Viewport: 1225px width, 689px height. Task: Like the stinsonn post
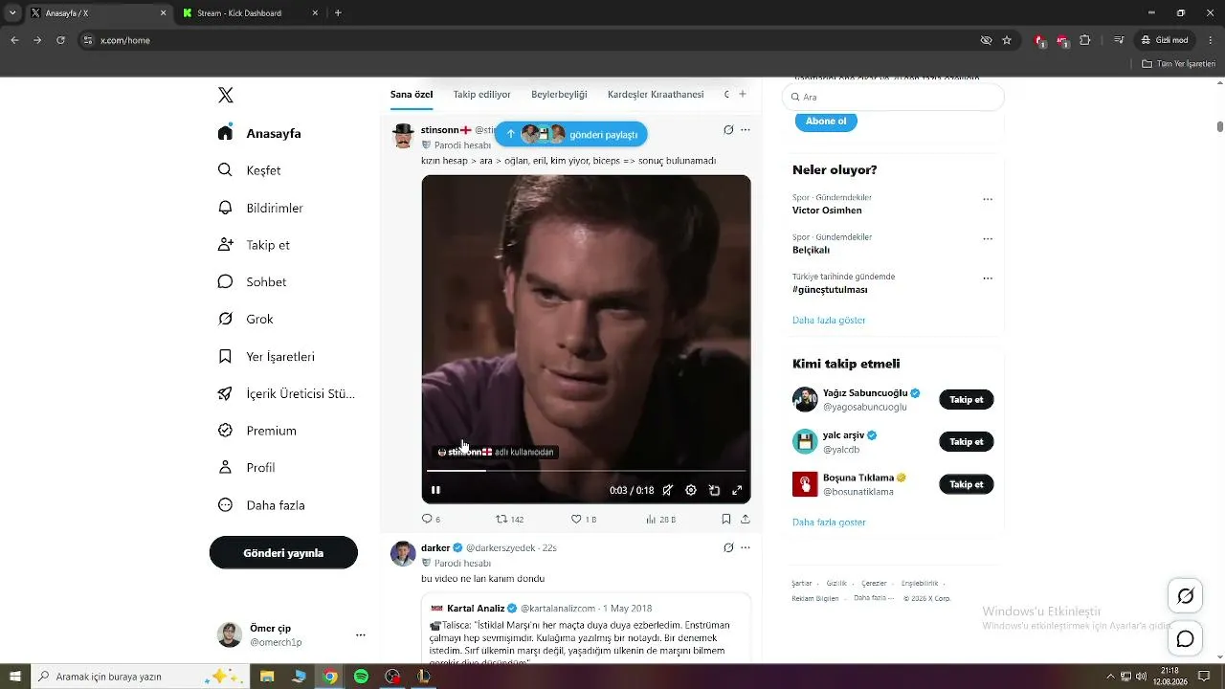[583, 519]
